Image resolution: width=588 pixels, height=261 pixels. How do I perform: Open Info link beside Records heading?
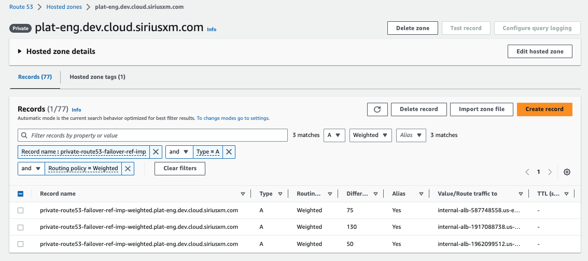(77, 110)
